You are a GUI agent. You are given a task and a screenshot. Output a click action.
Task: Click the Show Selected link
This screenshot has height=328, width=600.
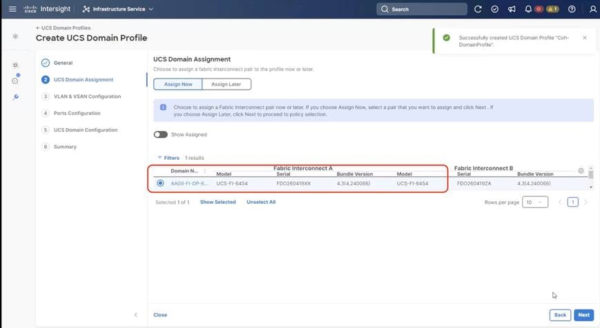point(217,202)
